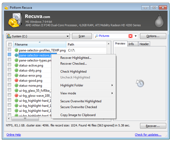This screenshot has height=141, width=171.
Task: Check the pane-selector-restore file checkbox
Action: (x=10, y=55)
